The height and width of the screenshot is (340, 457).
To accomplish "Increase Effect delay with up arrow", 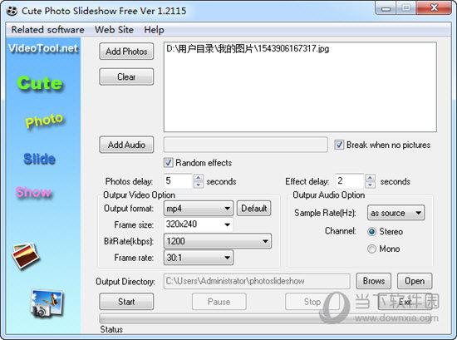I will 370,178.
